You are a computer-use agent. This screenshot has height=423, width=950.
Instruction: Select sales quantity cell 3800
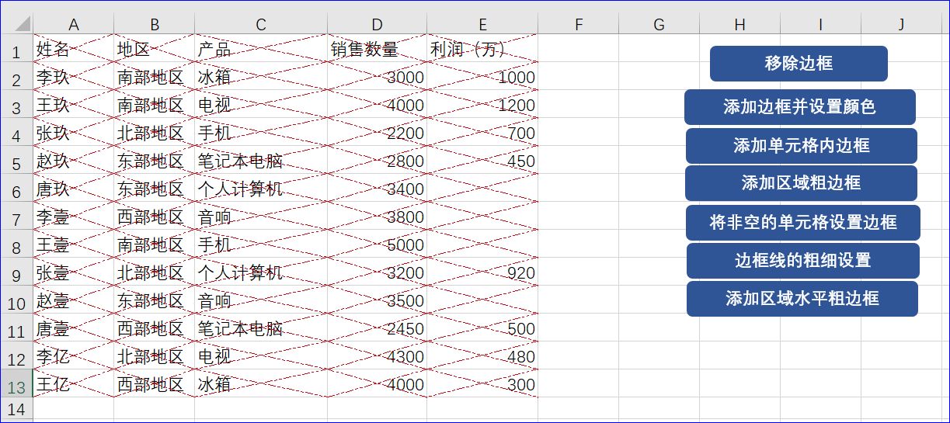(x=378, y=217)
